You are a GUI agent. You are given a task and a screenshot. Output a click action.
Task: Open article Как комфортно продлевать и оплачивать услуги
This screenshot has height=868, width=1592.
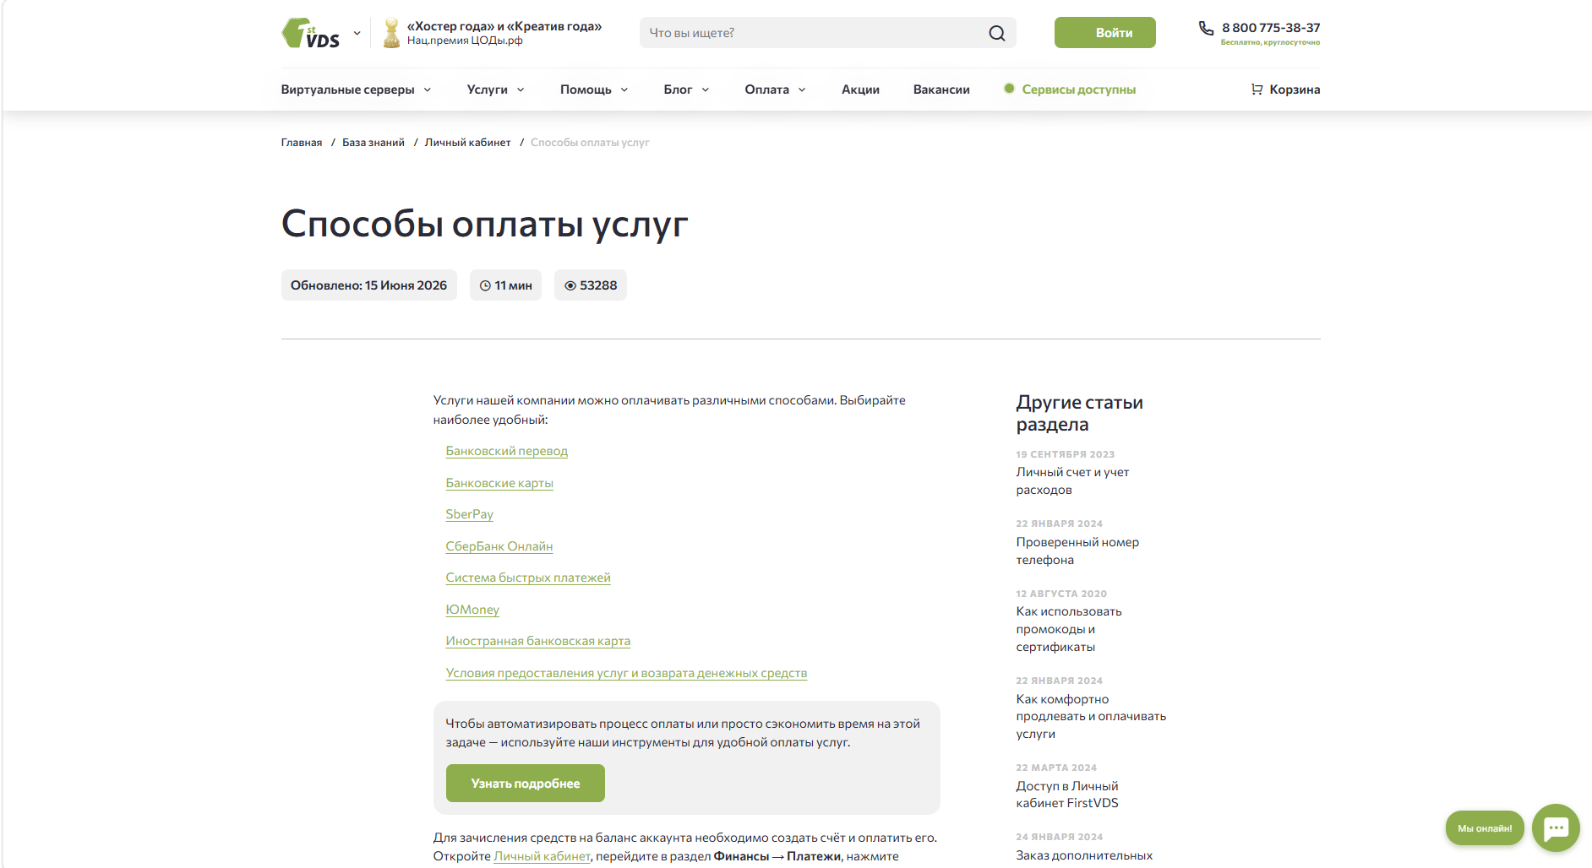click(1091, 716)
